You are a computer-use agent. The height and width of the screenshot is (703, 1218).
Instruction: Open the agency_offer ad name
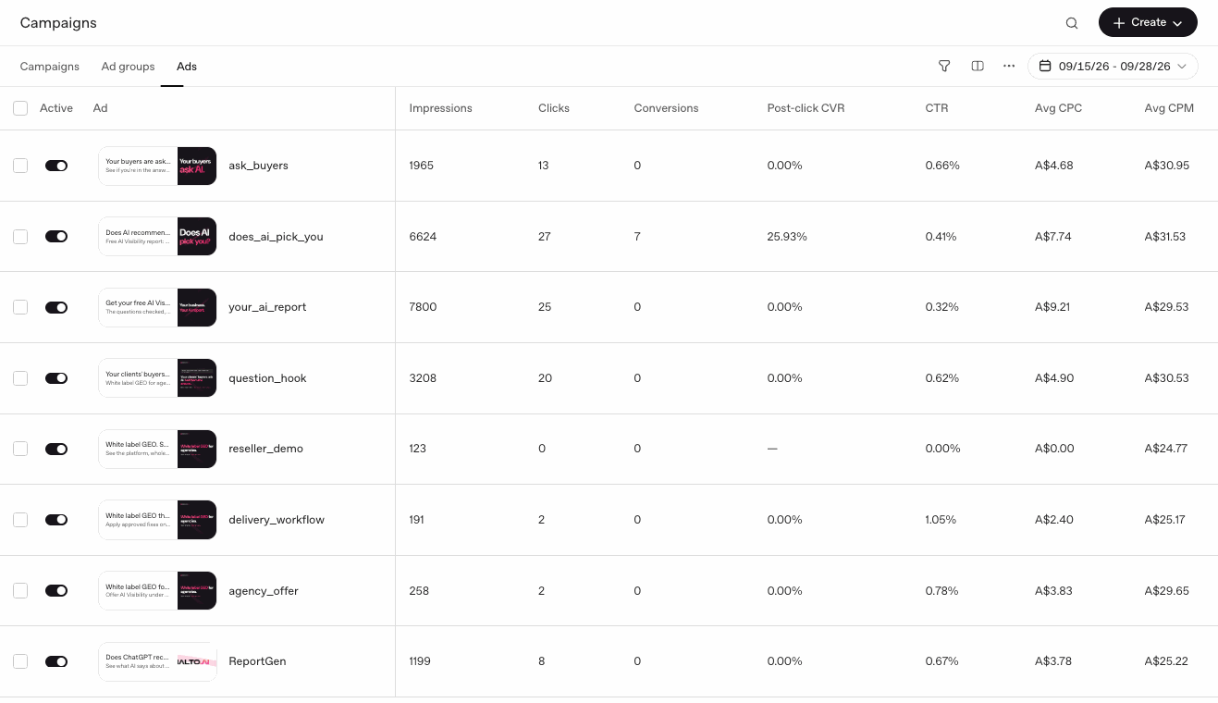264,591
